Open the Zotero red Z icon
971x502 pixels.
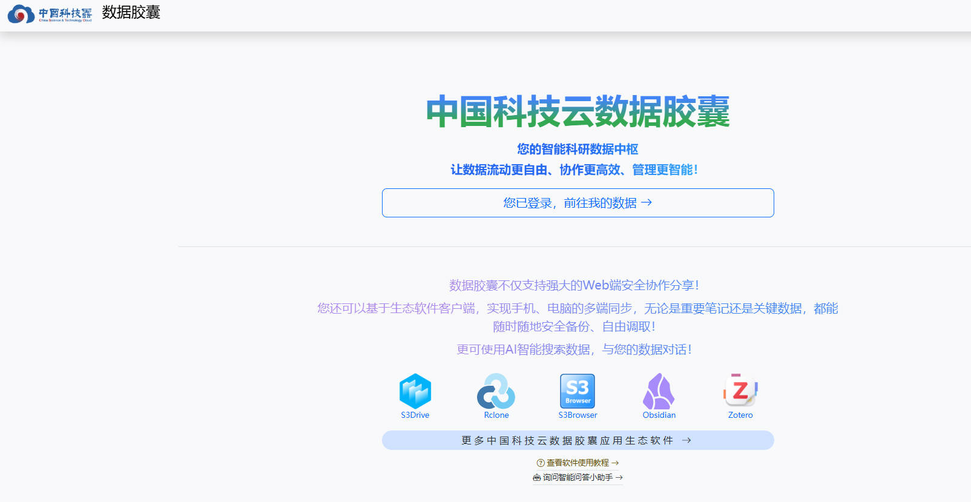tap(740, 391)
